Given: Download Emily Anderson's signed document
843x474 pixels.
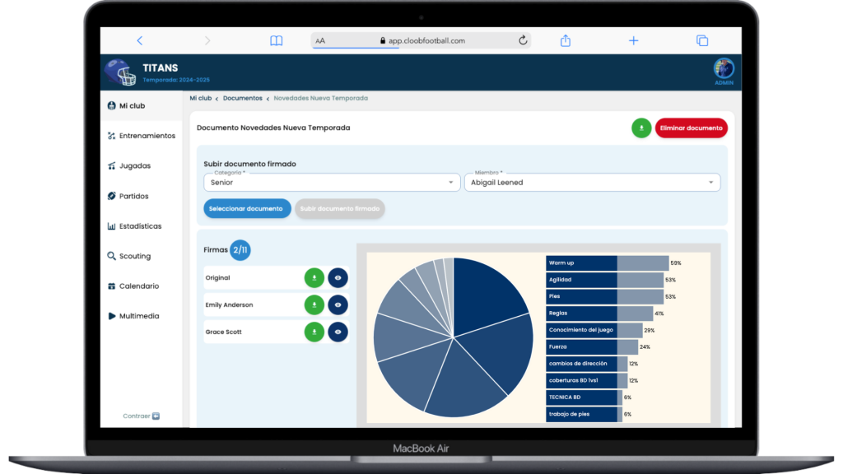Looking at the screenshot, I should tap(314, 305).
